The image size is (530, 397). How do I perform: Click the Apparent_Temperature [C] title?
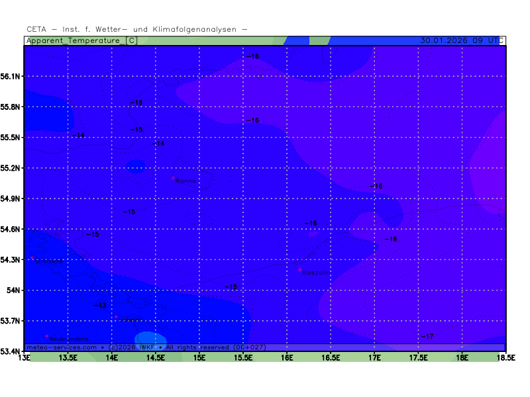click(81, 41)
